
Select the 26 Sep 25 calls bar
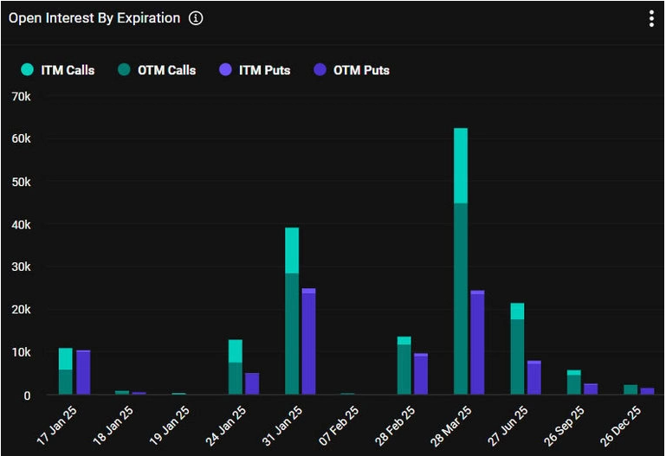click(x=574, y=382)
